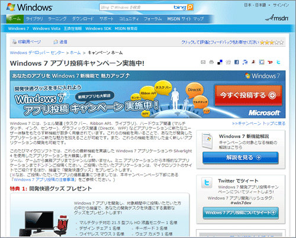This screenshot has width=296, height=238.
Task: Select 互換性情報 in the sub navigation bar
Action: pyautogui.click(x=73, y=28)
